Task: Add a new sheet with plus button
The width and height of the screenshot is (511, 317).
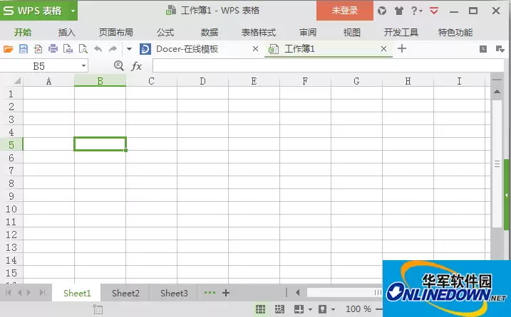Action: pos(226,293)
